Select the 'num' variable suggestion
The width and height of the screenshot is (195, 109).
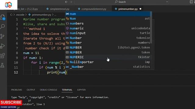108,14
